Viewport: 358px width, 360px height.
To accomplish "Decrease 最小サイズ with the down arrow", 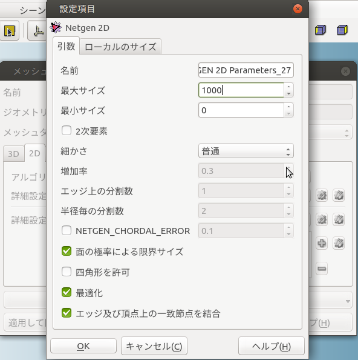I will coord(288,113).
